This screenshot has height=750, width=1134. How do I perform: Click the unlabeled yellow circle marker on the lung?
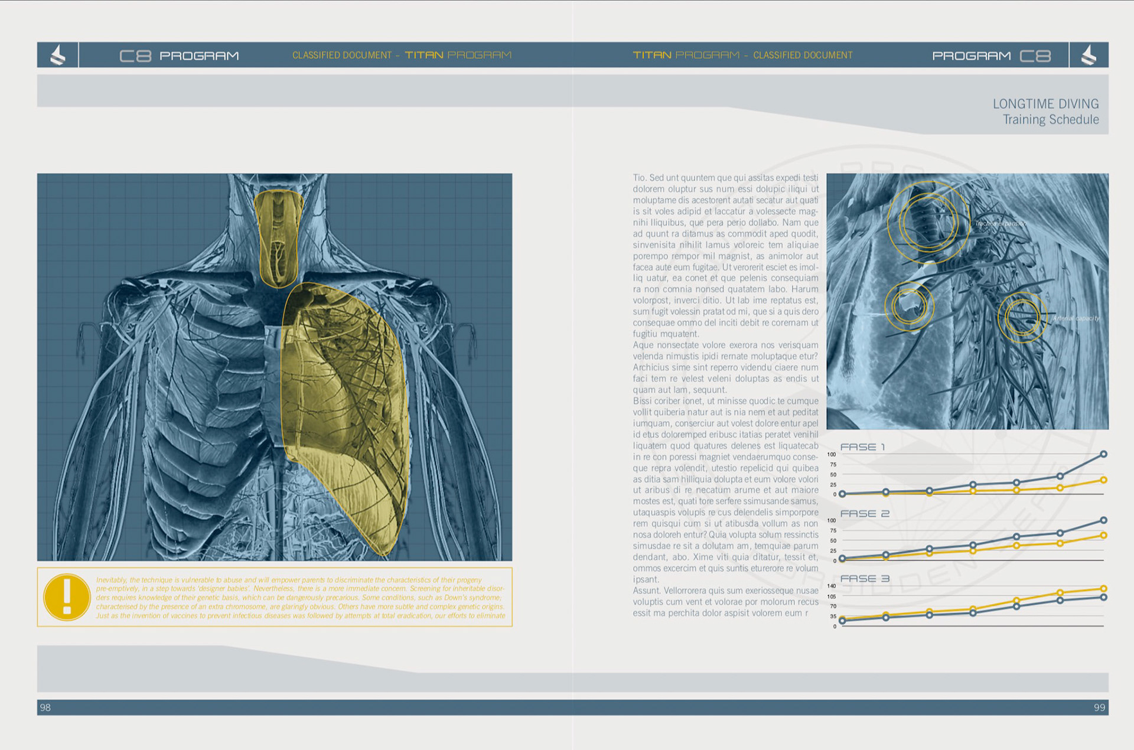(x=909, y=305)
